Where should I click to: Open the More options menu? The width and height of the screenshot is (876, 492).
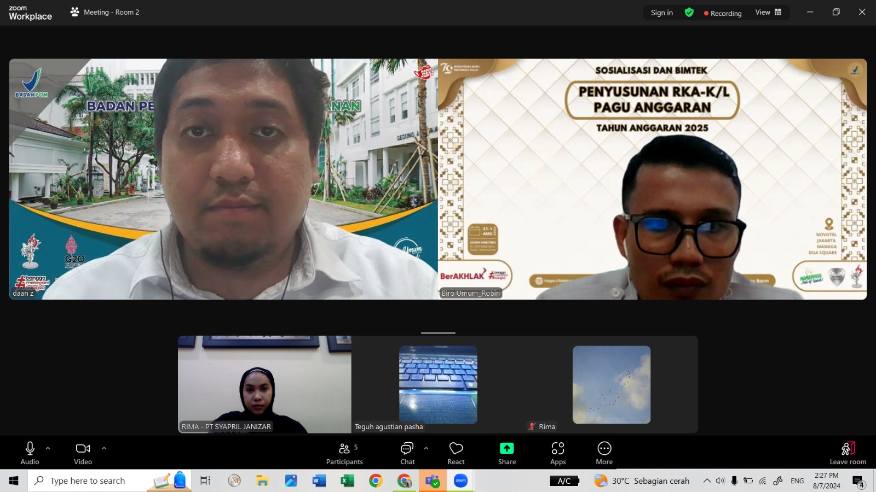point(604,454)
